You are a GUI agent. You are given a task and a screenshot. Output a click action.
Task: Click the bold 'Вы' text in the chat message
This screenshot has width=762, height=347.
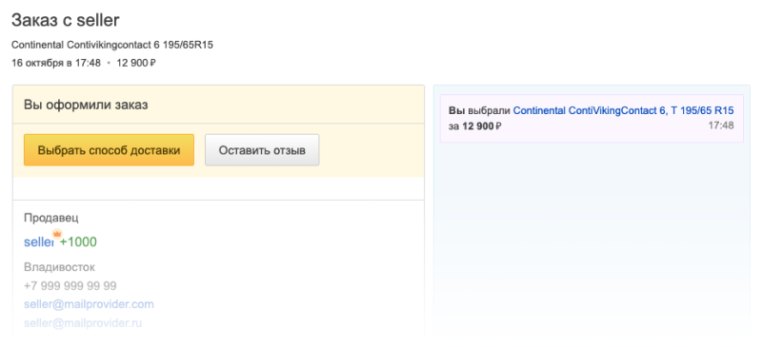tap(454, 110)
